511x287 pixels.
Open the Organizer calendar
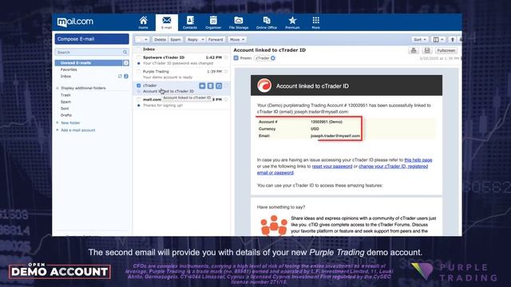[x=213, y=22]
